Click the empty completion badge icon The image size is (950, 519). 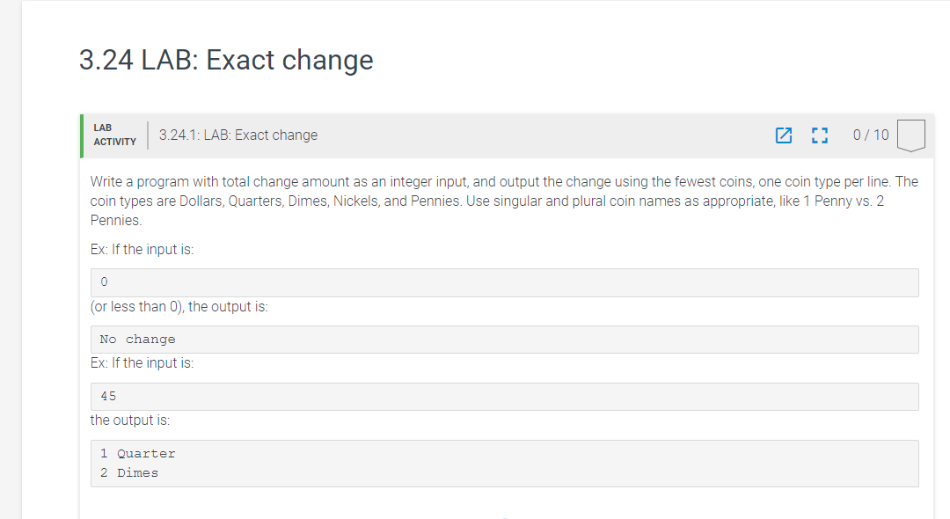coord(912,135)
